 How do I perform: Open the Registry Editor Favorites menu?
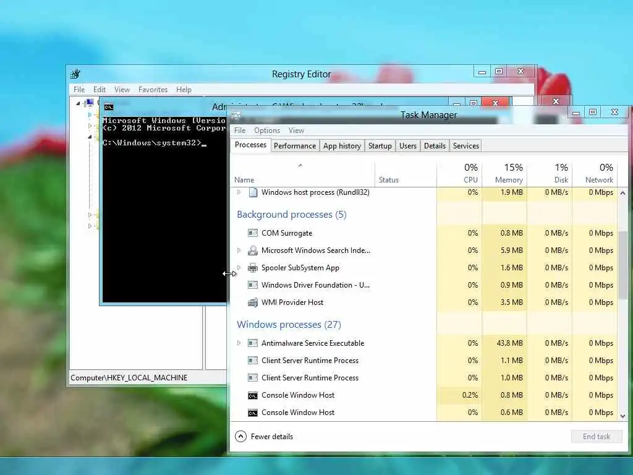point(153,89)
